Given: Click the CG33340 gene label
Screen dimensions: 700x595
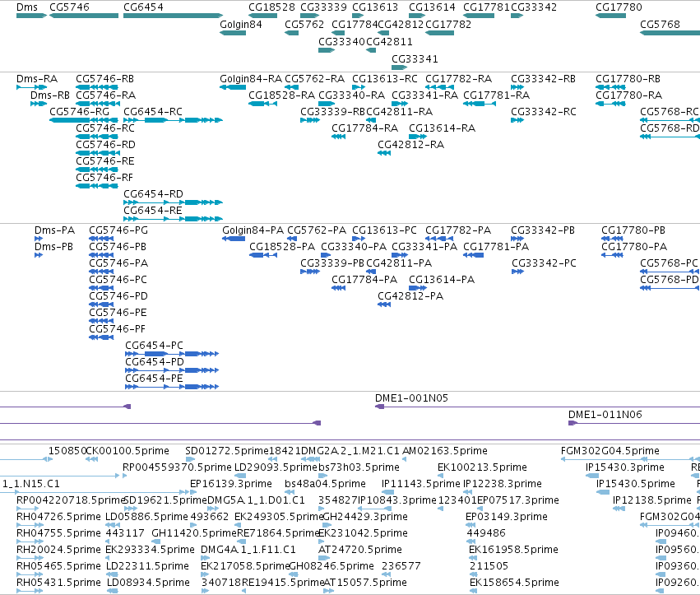Looking at the screenshot, I should point(341,41).
